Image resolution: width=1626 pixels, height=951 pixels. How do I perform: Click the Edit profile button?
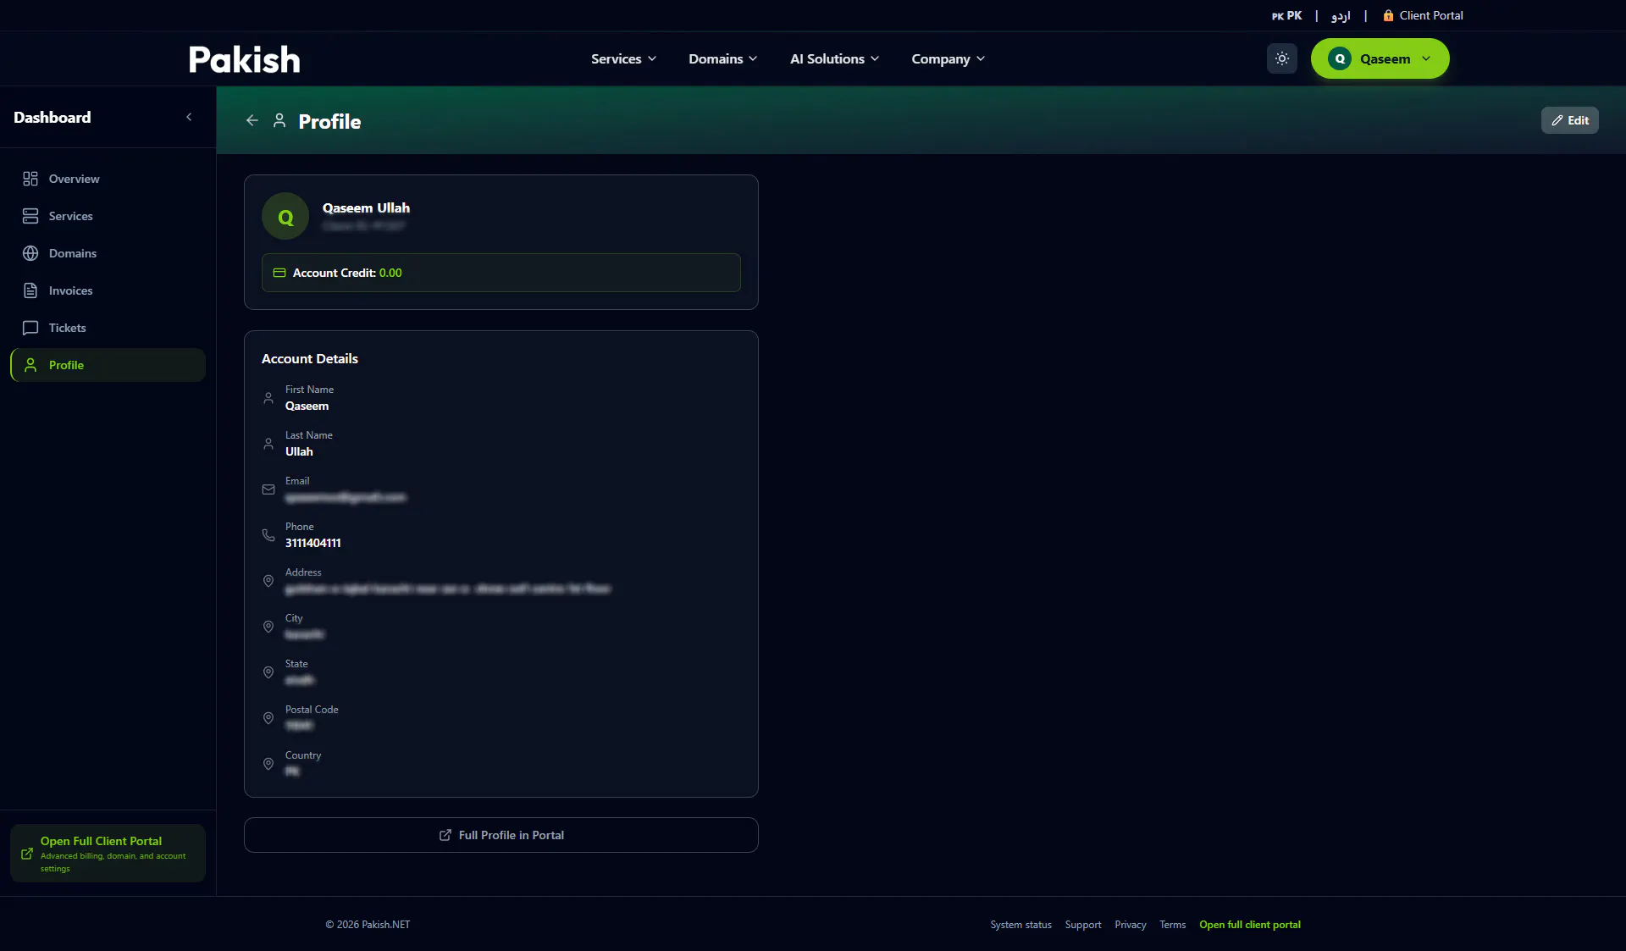pos(1569,120)
